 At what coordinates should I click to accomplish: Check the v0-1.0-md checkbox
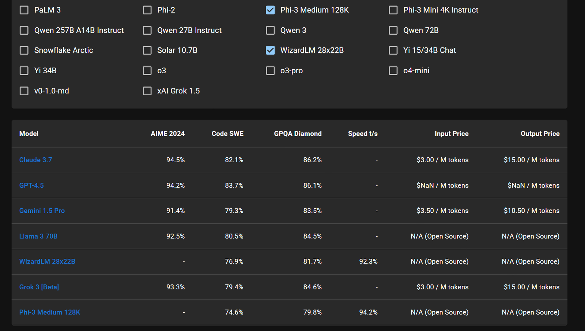pos(24,91)
